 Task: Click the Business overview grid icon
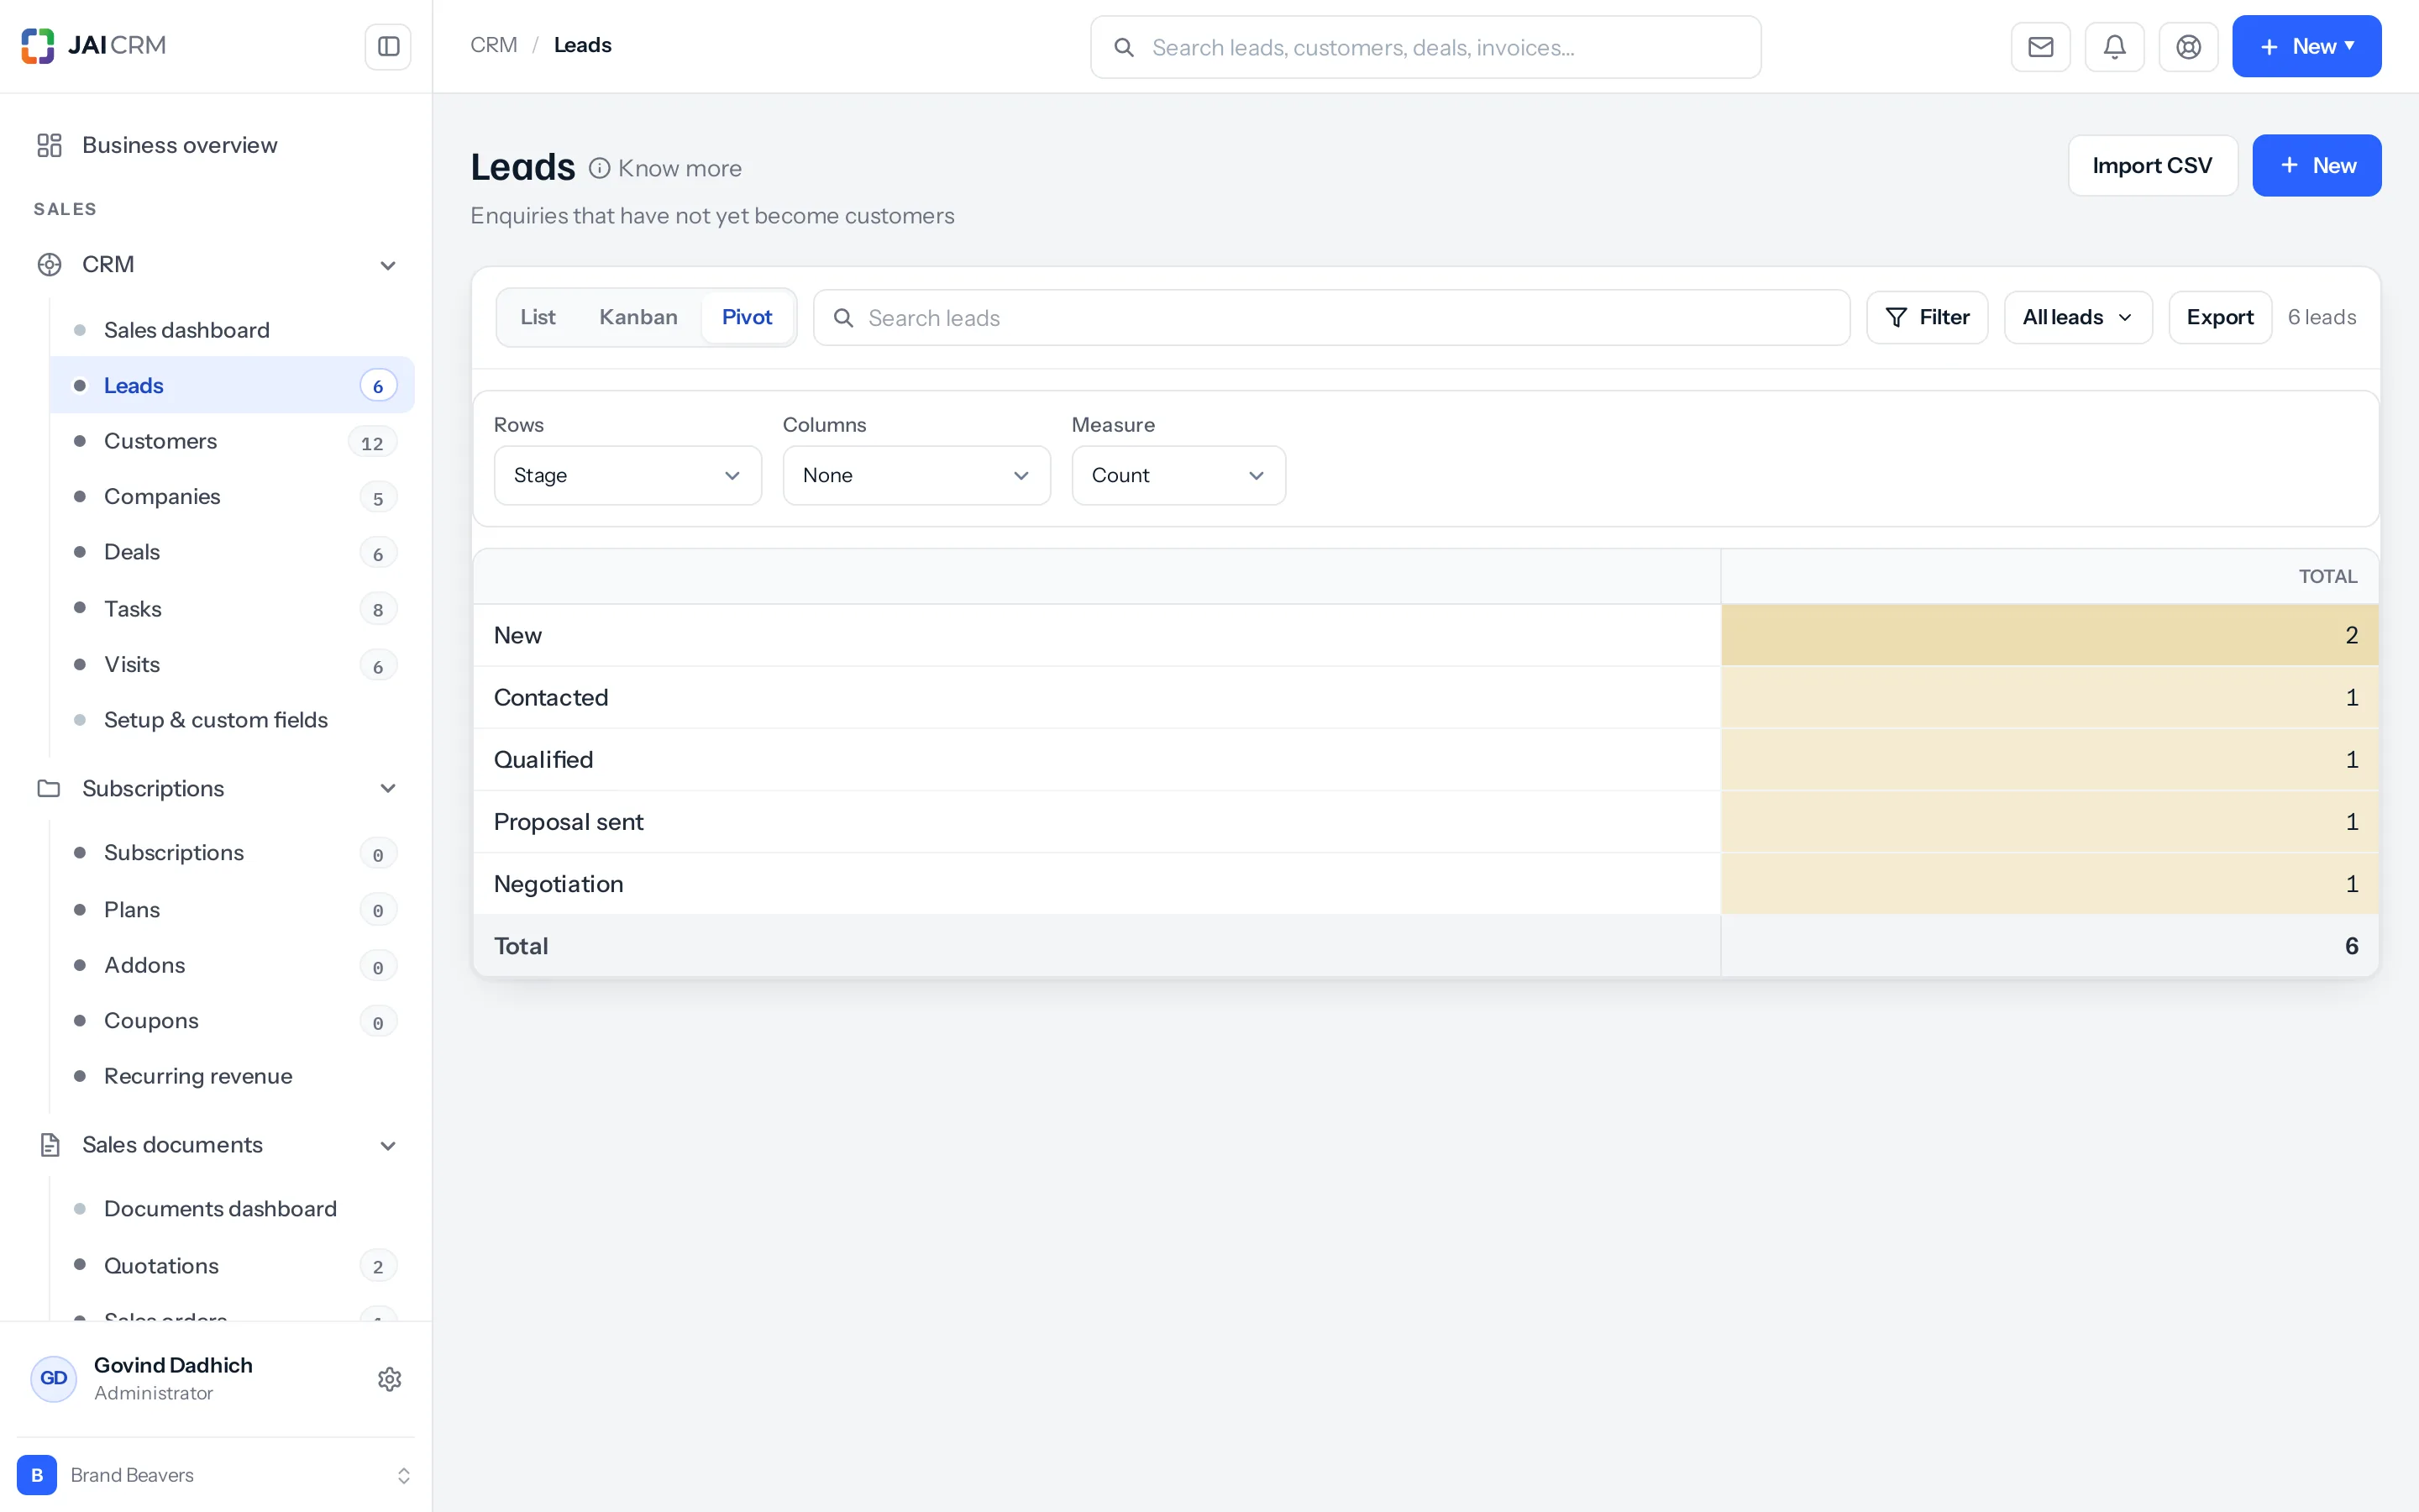[49, 145]
